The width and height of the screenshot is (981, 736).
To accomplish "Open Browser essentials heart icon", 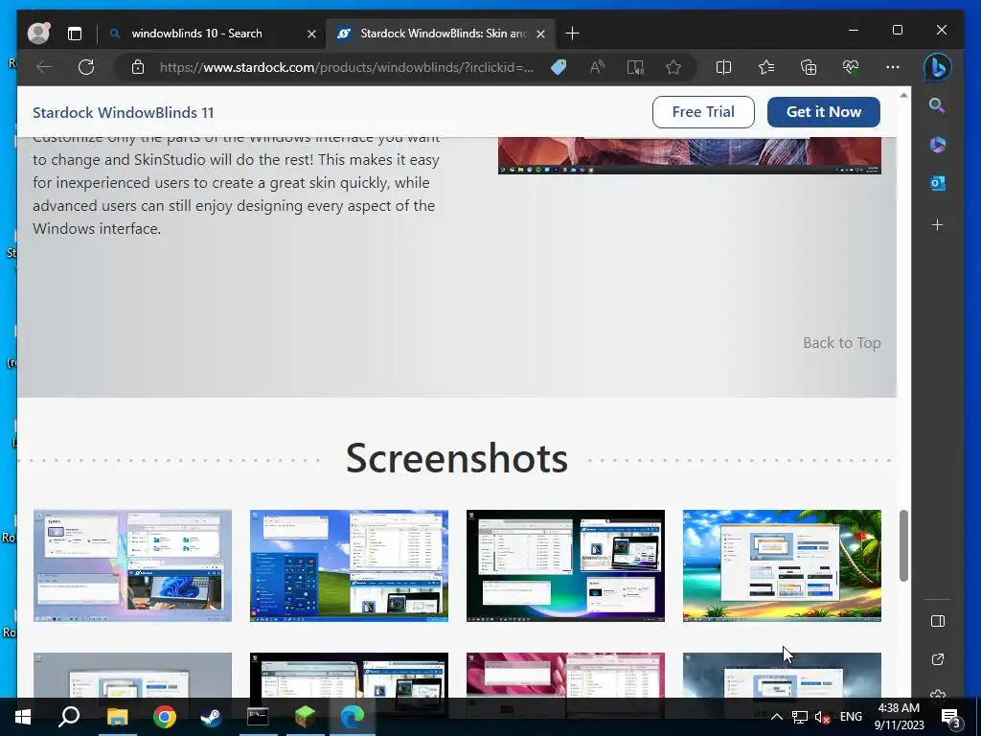I will click(851, 67).
